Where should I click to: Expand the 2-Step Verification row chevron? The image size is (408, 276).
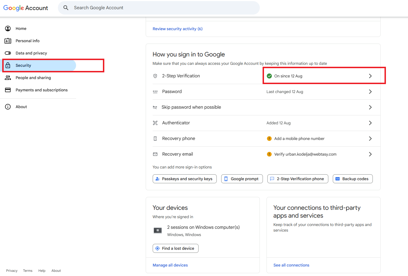(370, 76)
